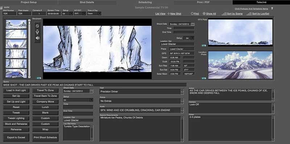
Task: Click the Travel To Zone button
Action: pyautogui.click(x=45, y=91)
